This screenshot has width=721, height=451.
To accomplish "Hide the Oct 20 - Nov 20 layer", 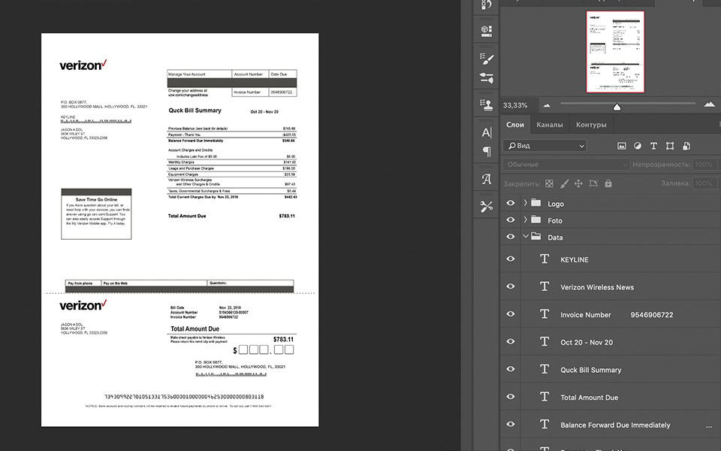I will 511,341.
